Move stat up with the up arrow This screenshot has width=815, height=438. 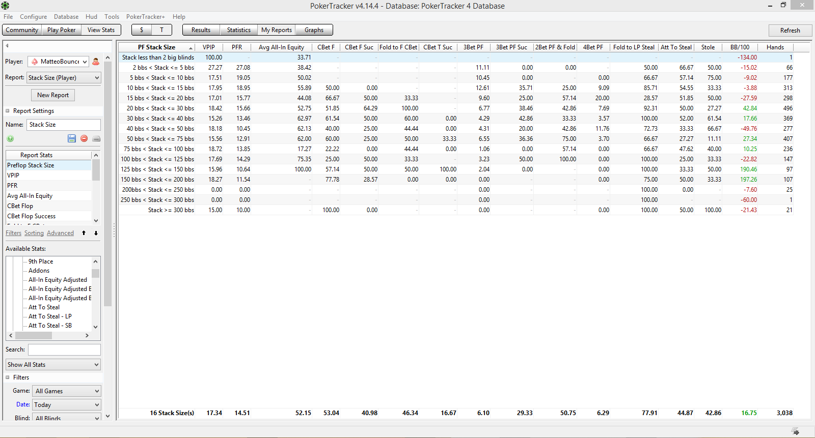click(x=84, y=233)
